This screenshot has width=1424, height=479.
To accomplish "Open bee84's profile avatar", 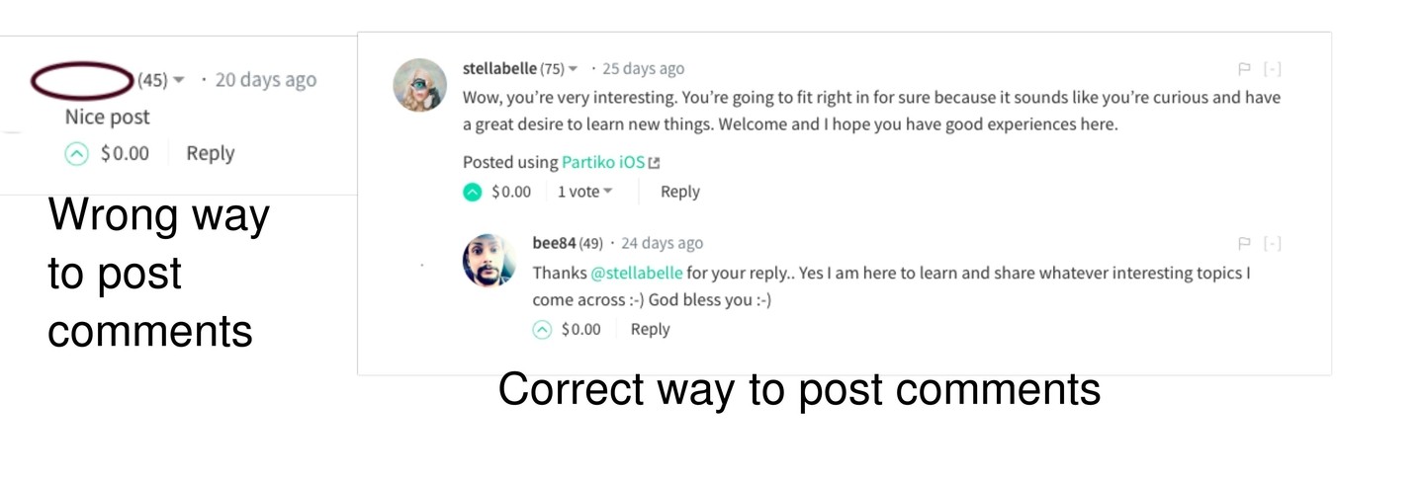I will coord(489,260).
